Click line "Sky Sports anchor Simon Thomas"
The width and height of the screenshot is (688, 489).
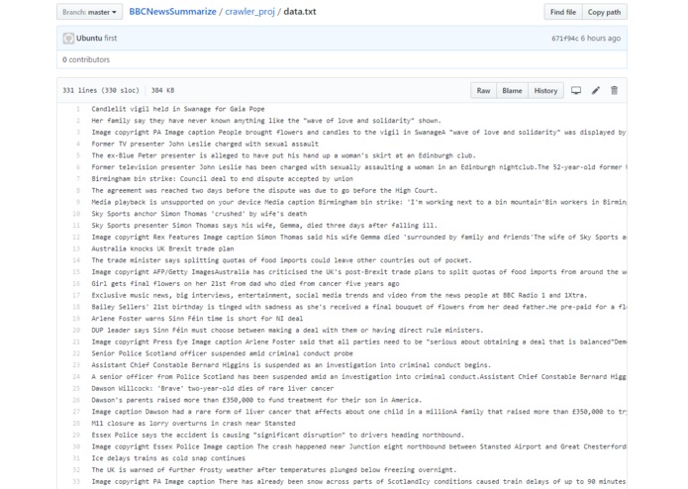pos(199,214)
